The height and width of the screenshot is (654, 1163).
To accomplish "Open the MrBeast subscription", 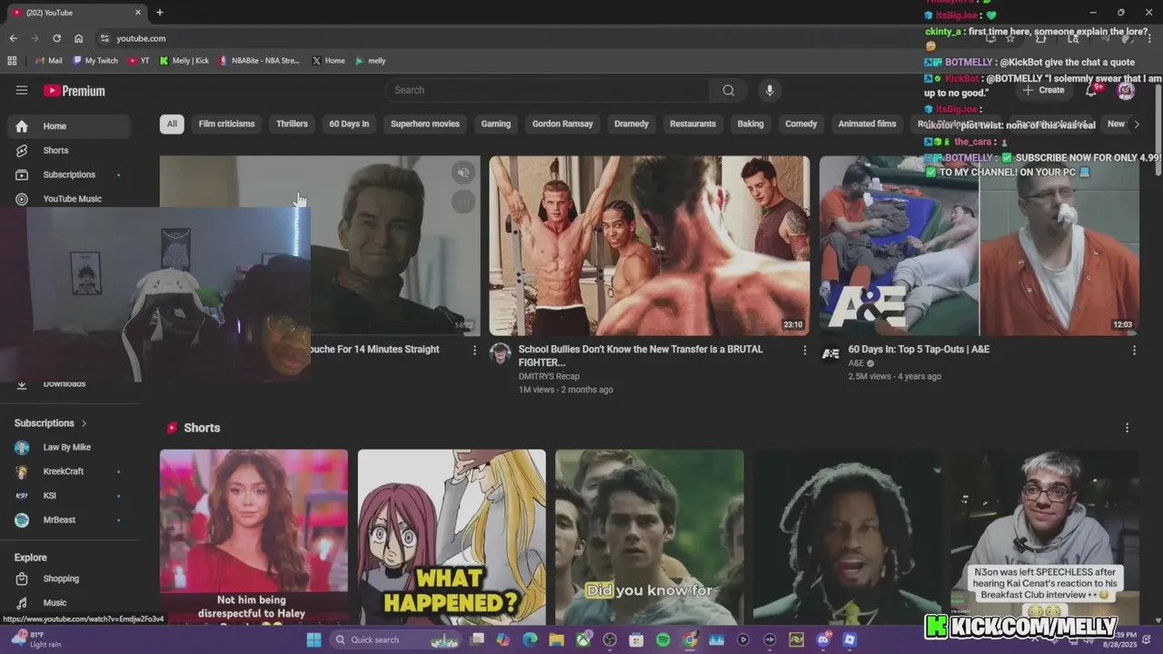I will 68,520.
